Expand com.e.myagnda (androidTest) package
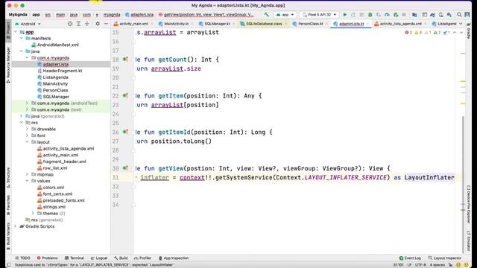 [x=27, y=103]
